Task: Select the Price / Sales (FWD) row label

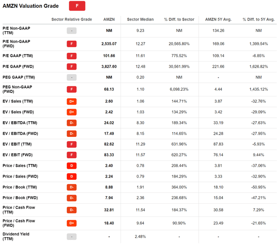Action: (20, 177)
